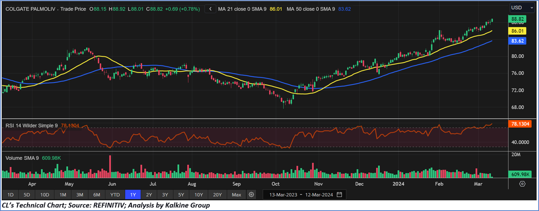This screenshot has width=539, height=211.
Task: Click the RSI 14 Wilder Simple 9 label
Action: (32, 126)
